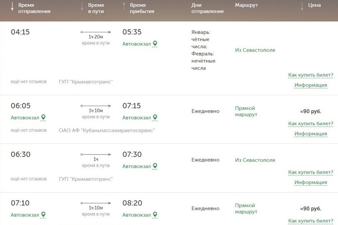Viewport: 338px width, 225px height.
Task: Click the up arrow beside Время прибытия
Action: pos(124,6)
